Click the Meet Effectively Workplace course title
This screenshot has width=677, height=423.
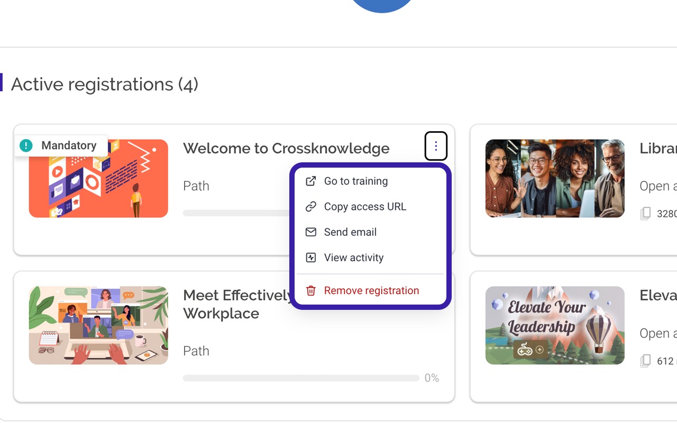click(x=238, y=304)
